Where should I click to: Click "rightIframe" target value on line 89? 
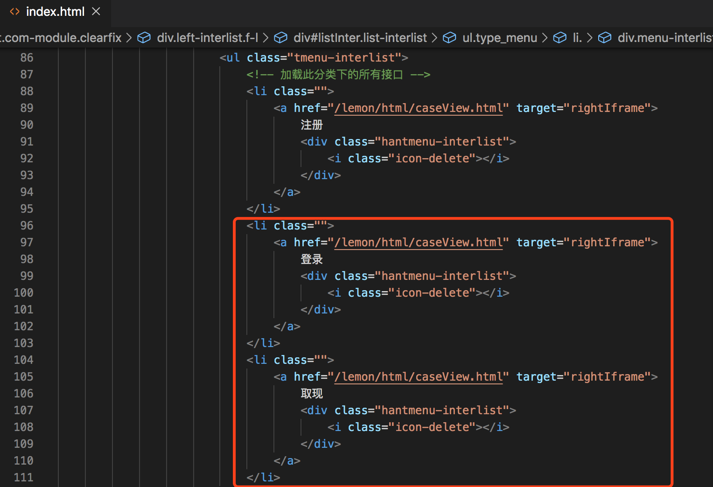click(x=607, y=108)
